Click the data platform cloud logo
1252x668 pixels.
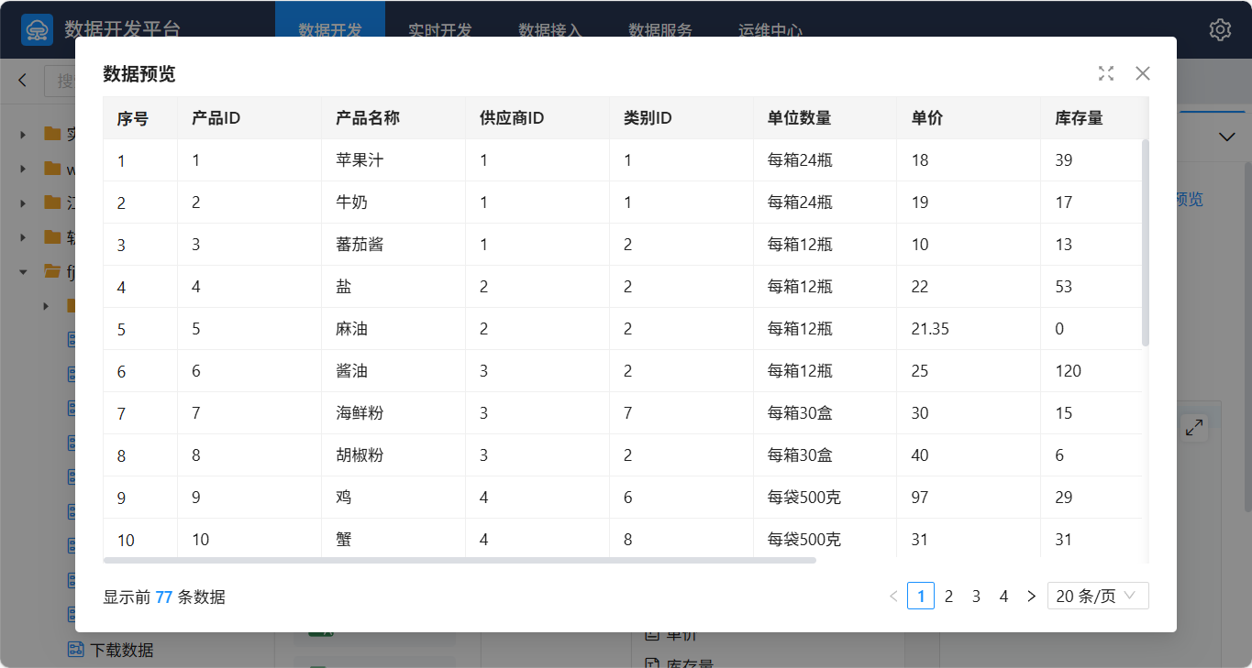click(37, 29)
